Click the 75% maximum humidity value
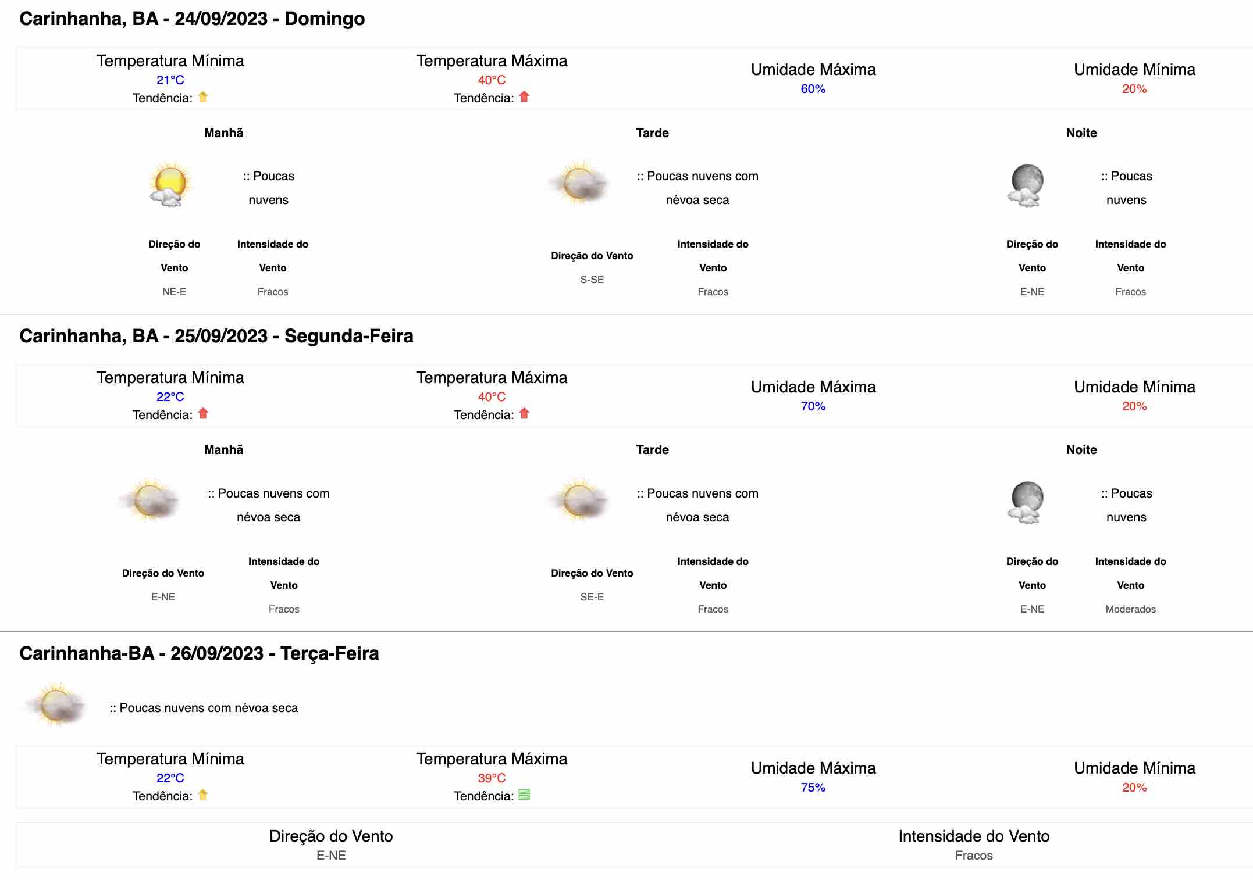 pos(813,788)
